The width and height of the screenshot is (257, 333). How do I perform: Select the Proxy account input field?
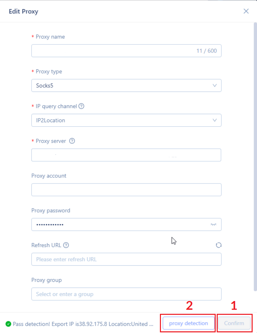click(126, 190)
